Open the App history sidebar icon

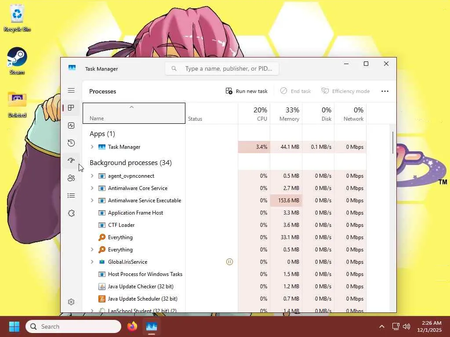(71, 143)
